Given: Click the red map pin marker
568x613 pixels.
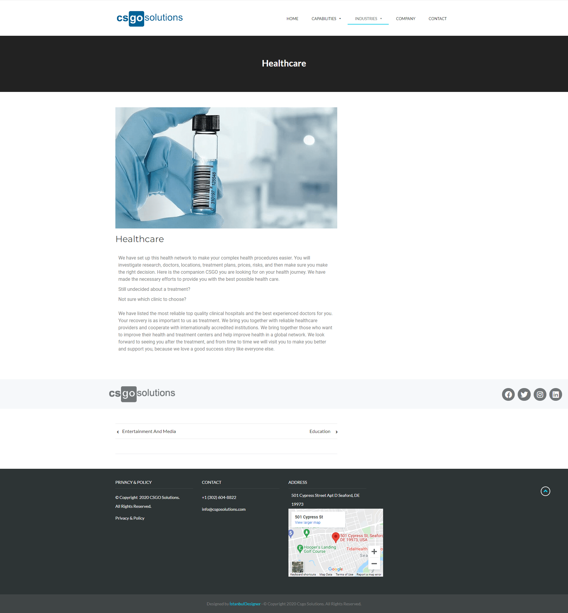Looking at the screenshot, I should coord(336,537).
